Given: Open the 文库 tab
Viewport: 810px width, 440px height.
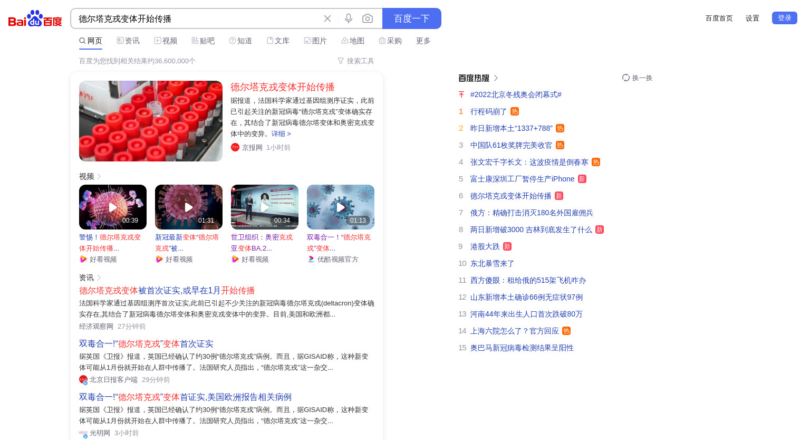Looking at the screenshot, I should point(278,41).
